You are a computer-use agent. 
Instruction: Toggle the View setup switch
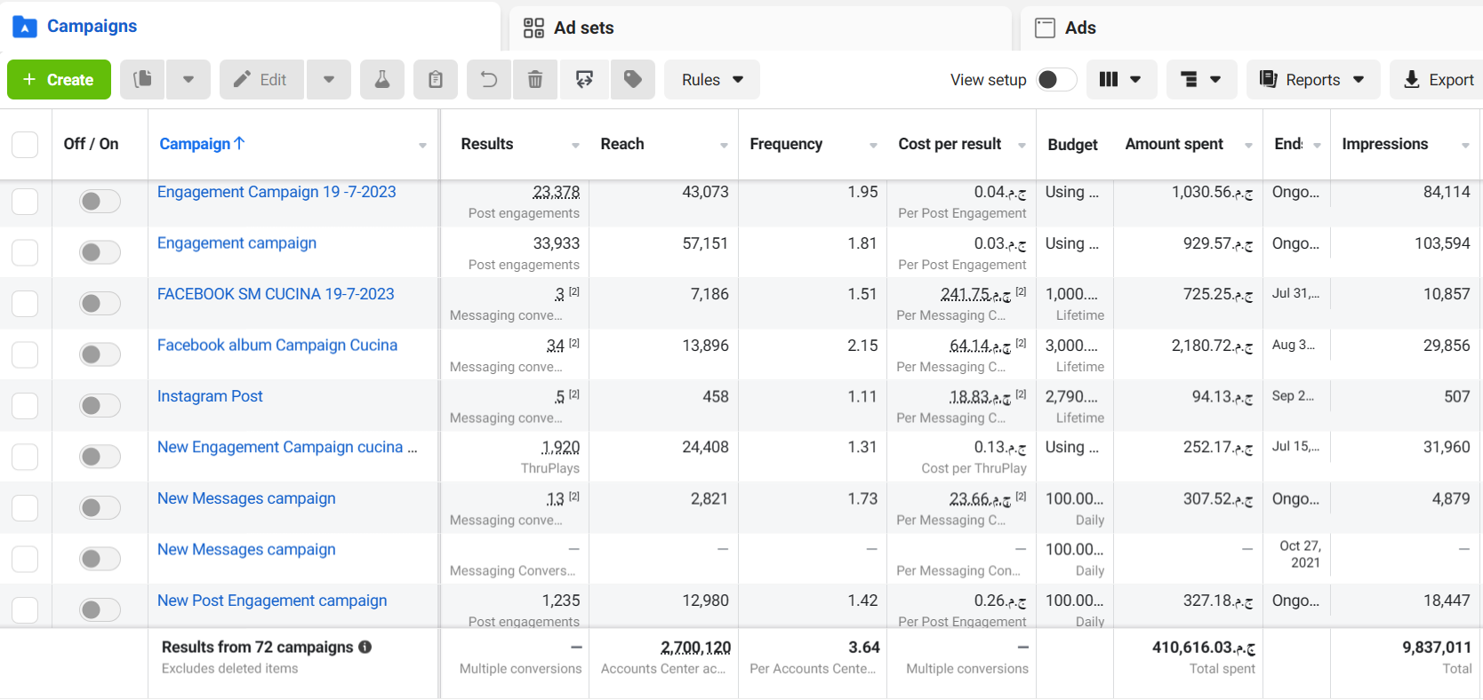pos(1056,80)
